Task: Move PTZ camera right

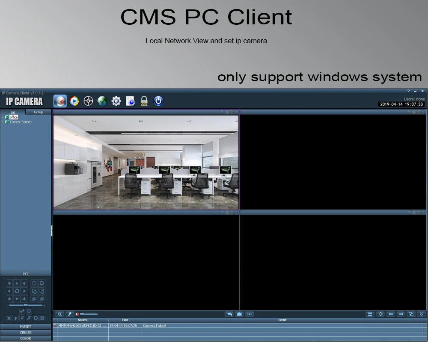Action: (24, 291)
